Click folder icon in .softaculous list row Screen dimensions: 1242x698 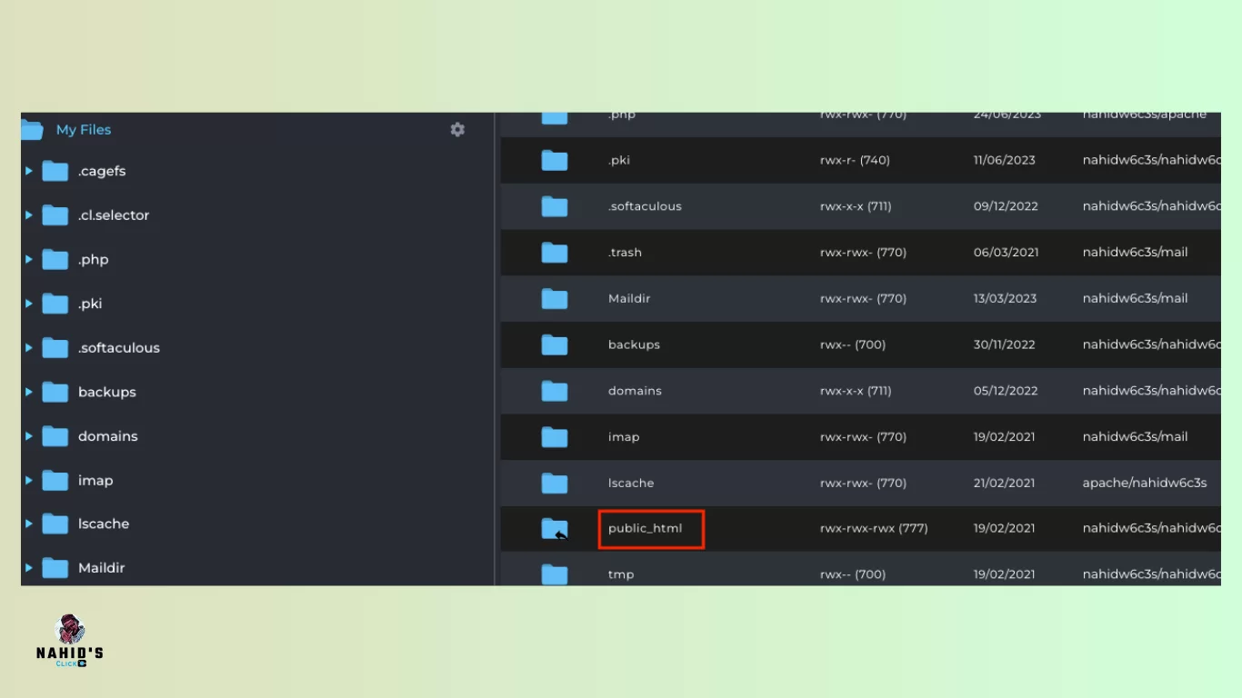555,206
